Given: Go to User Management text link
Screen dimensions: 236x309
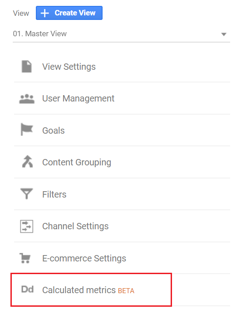Looking at the screenshot, I should (79, 98).
